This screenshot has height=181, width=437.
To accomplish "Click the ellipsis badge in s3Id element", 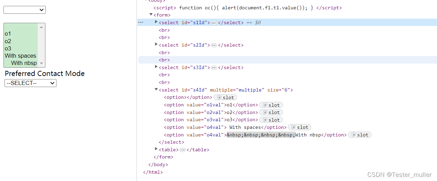I will click(214, 68).
